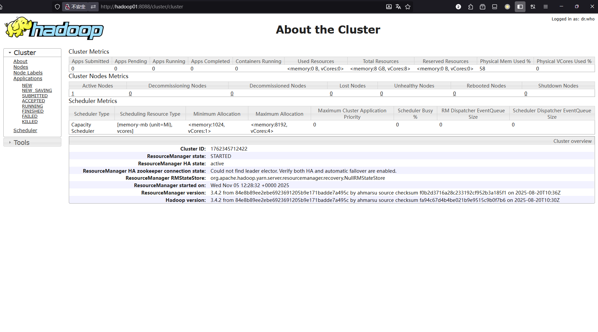The image size is (598, 332).
Task: Select About in the Cluster sidebar
Action: coord(20,61)
